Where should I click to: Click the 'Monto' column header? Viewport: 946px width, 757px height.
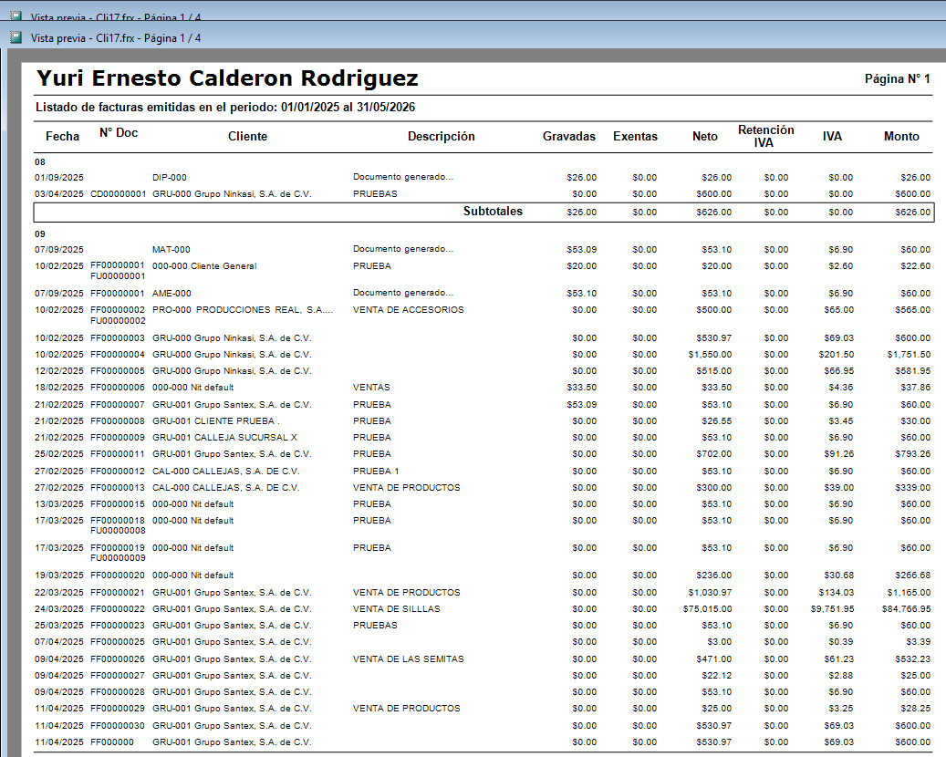(901, 136)
